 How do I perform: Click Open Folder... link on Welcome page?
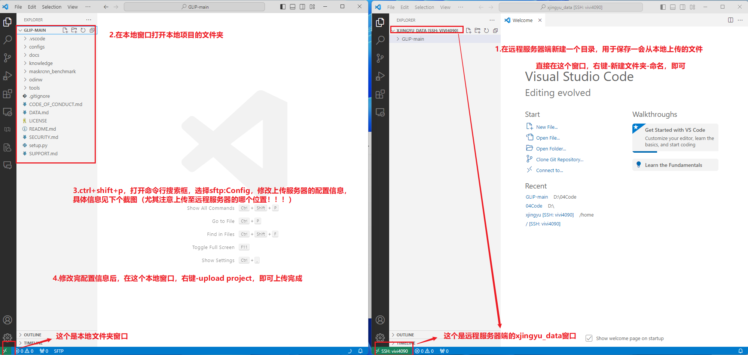coord(551,149)
